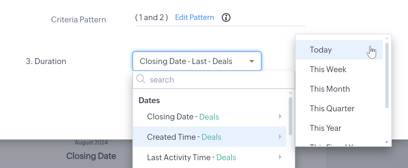Expand Created Time - Deals submenu arrow
This screenshot has height=168, width=408.
coord(280,137)
